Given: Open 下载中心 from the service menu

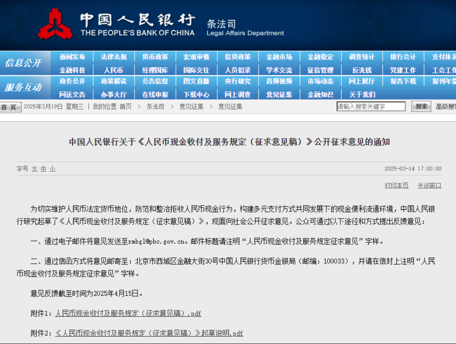Looking at the screenshot, I should point(196,94).
